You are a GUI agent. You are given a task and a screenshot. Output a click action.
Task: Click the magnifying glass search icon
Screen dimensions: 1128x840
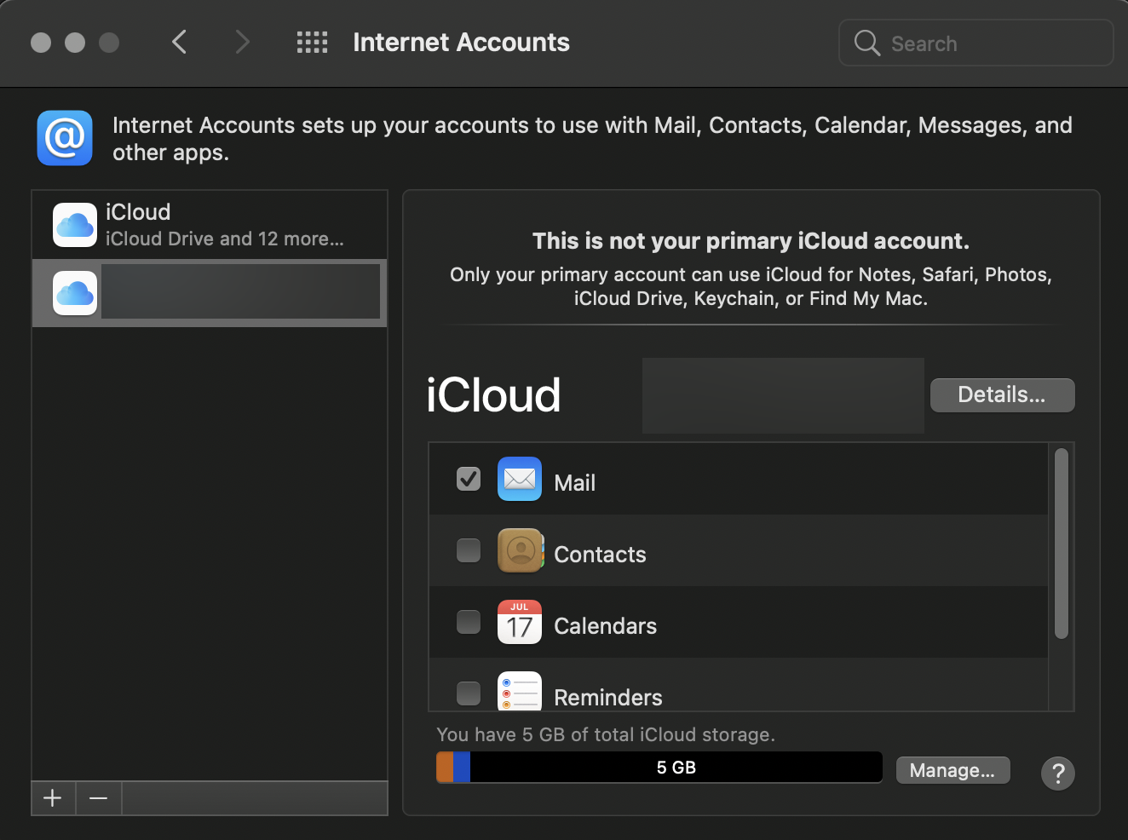click(866, 43)
